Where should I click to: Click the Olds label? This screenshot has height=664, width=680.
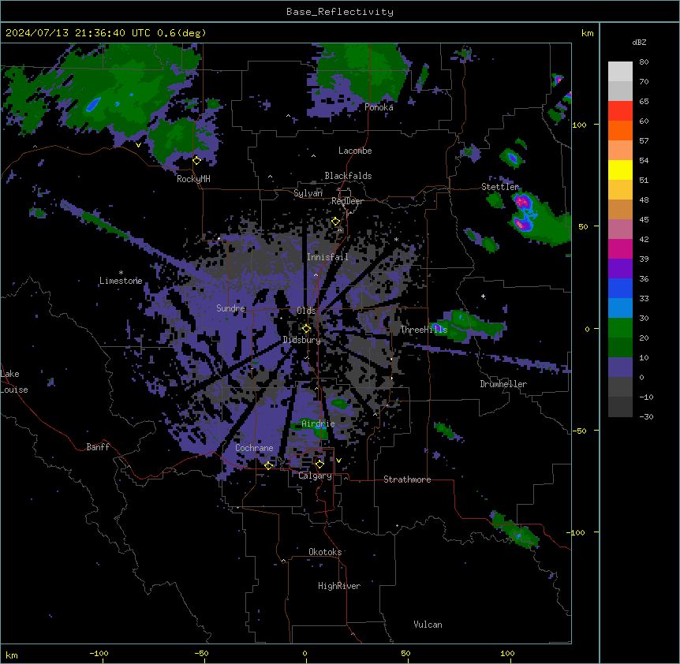[x=306, y=311]
